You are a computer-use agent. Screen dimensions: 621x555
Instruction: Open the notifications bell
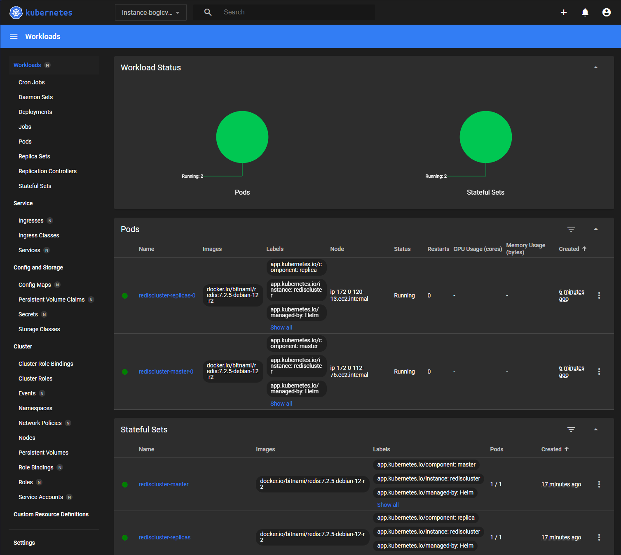[585, 12]
